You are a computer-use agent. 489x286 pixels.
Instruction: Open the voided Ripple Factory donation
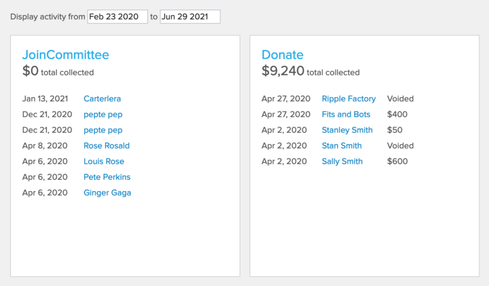coord(348,98)
